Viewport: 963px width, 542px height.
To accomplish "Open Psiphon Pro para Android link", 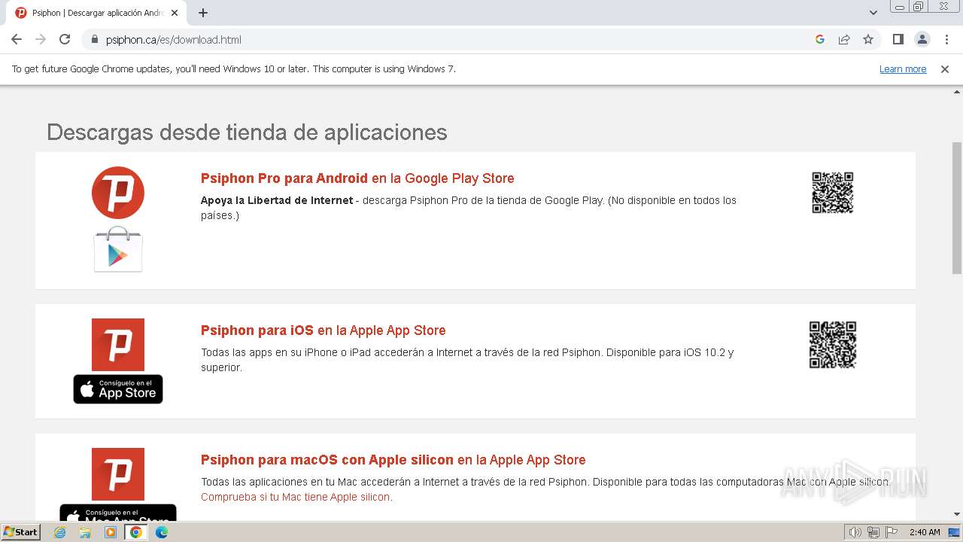I will 357,178.
